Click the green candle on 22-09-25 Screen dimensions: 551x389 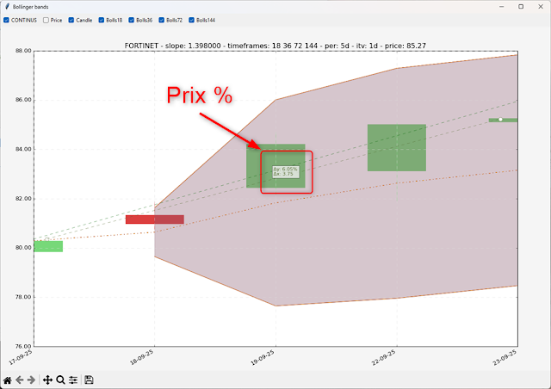click(396, 147)
